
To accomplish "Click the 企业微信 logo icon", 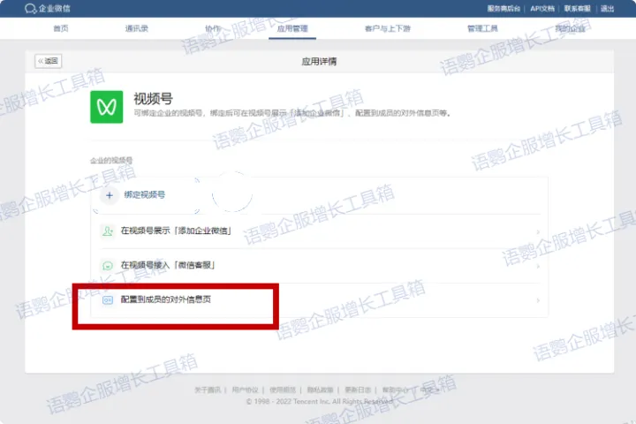I will tap(31, 9).
